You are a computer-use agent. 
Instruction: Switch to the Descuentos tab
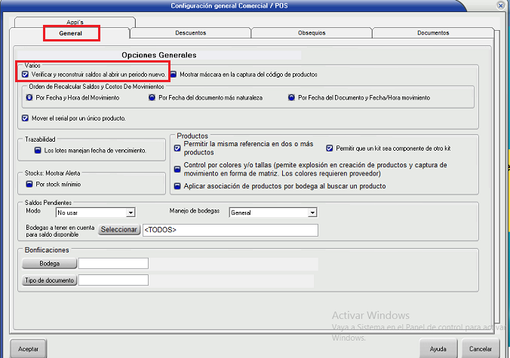190,33
